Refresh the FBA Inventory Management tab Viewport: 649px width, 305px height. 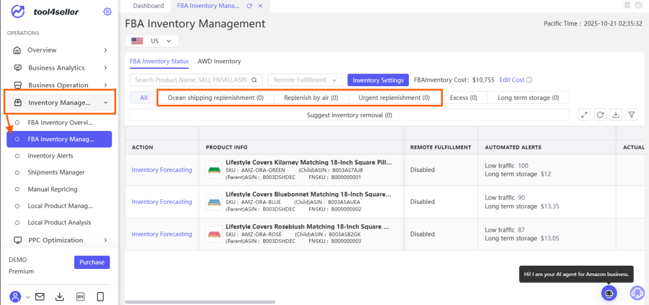click(249, 6)
